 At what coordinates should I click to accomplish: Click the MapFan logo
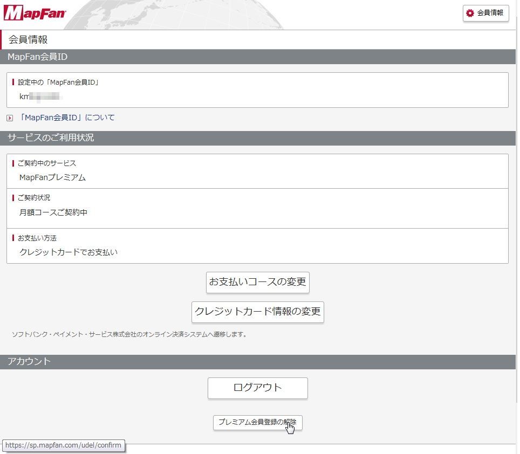35,13
